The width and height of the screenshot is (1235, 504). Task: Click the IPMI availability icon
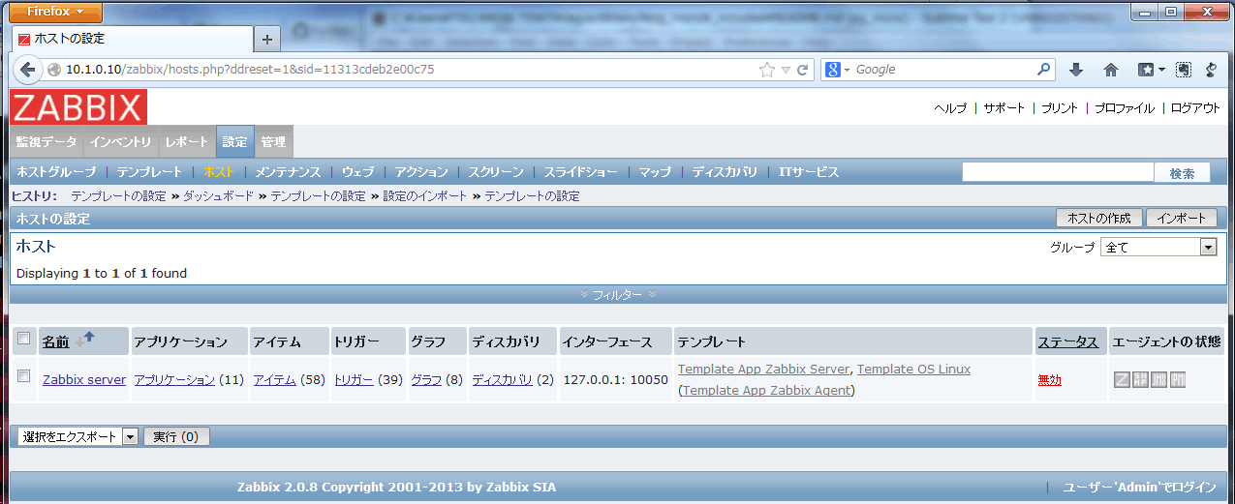(1177, 380)
